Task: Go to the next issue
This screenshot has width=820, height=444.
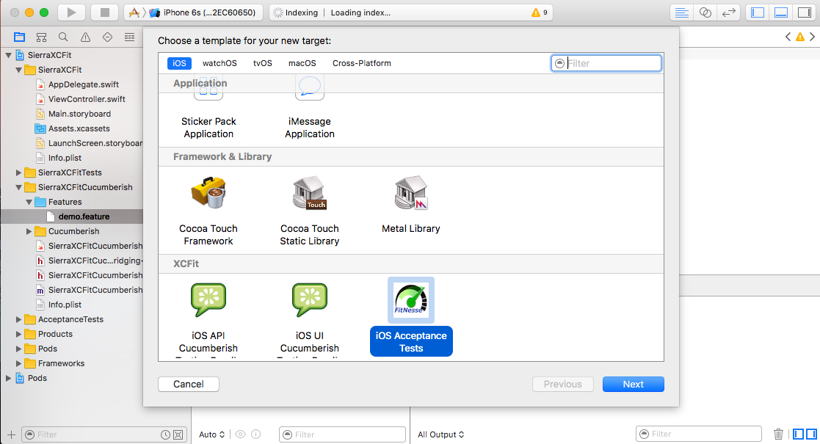Action: point(812,37)
